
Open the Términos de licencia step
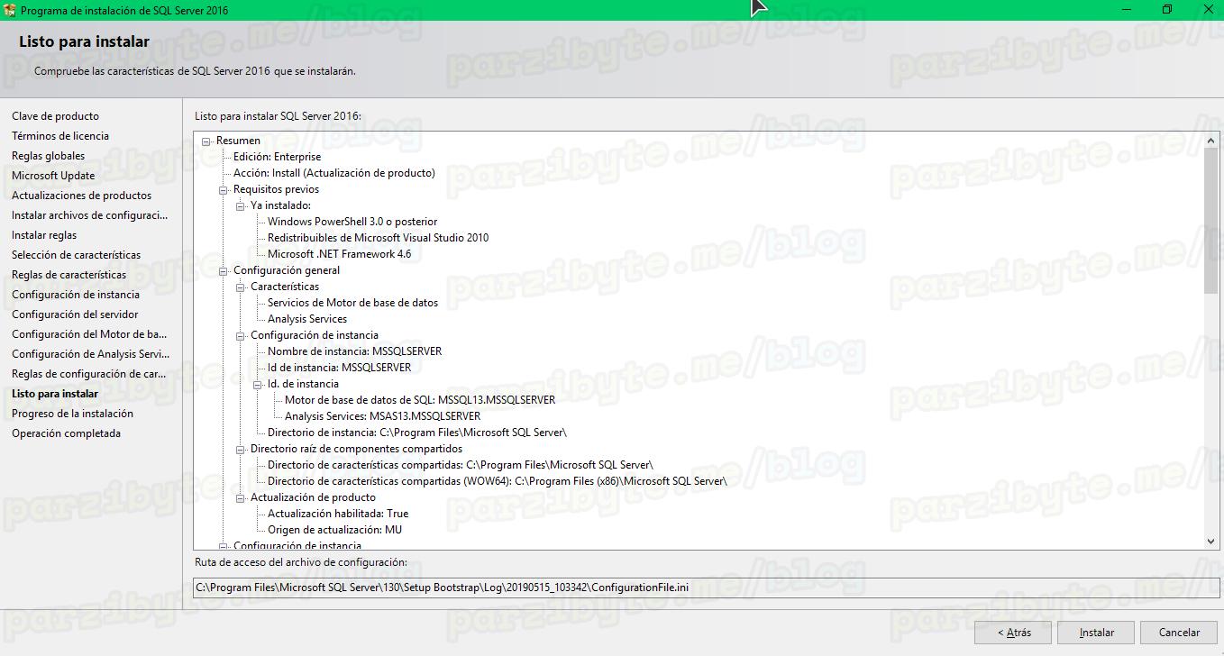(60, 136)
